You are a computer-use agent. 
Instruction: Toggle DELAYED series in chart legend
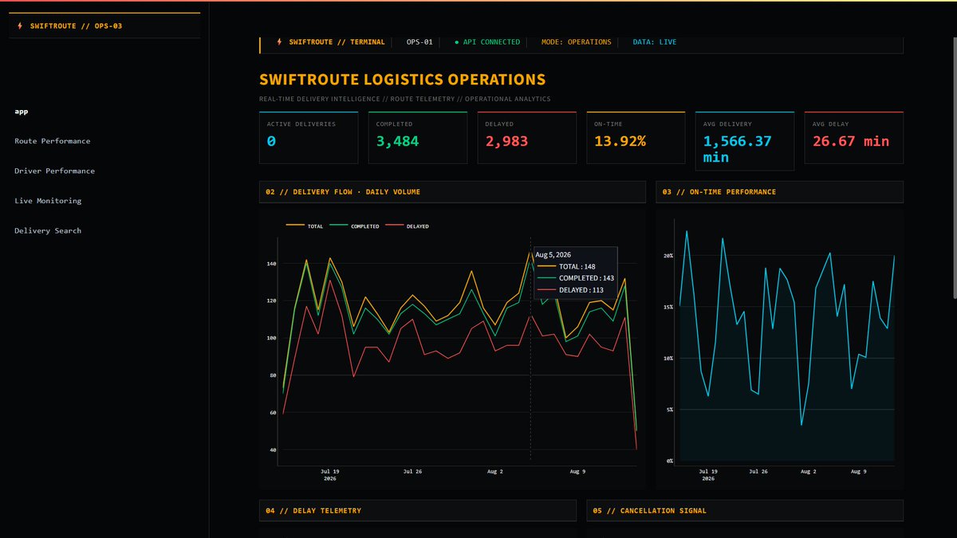pyautogui.click(x=408, y=226)
